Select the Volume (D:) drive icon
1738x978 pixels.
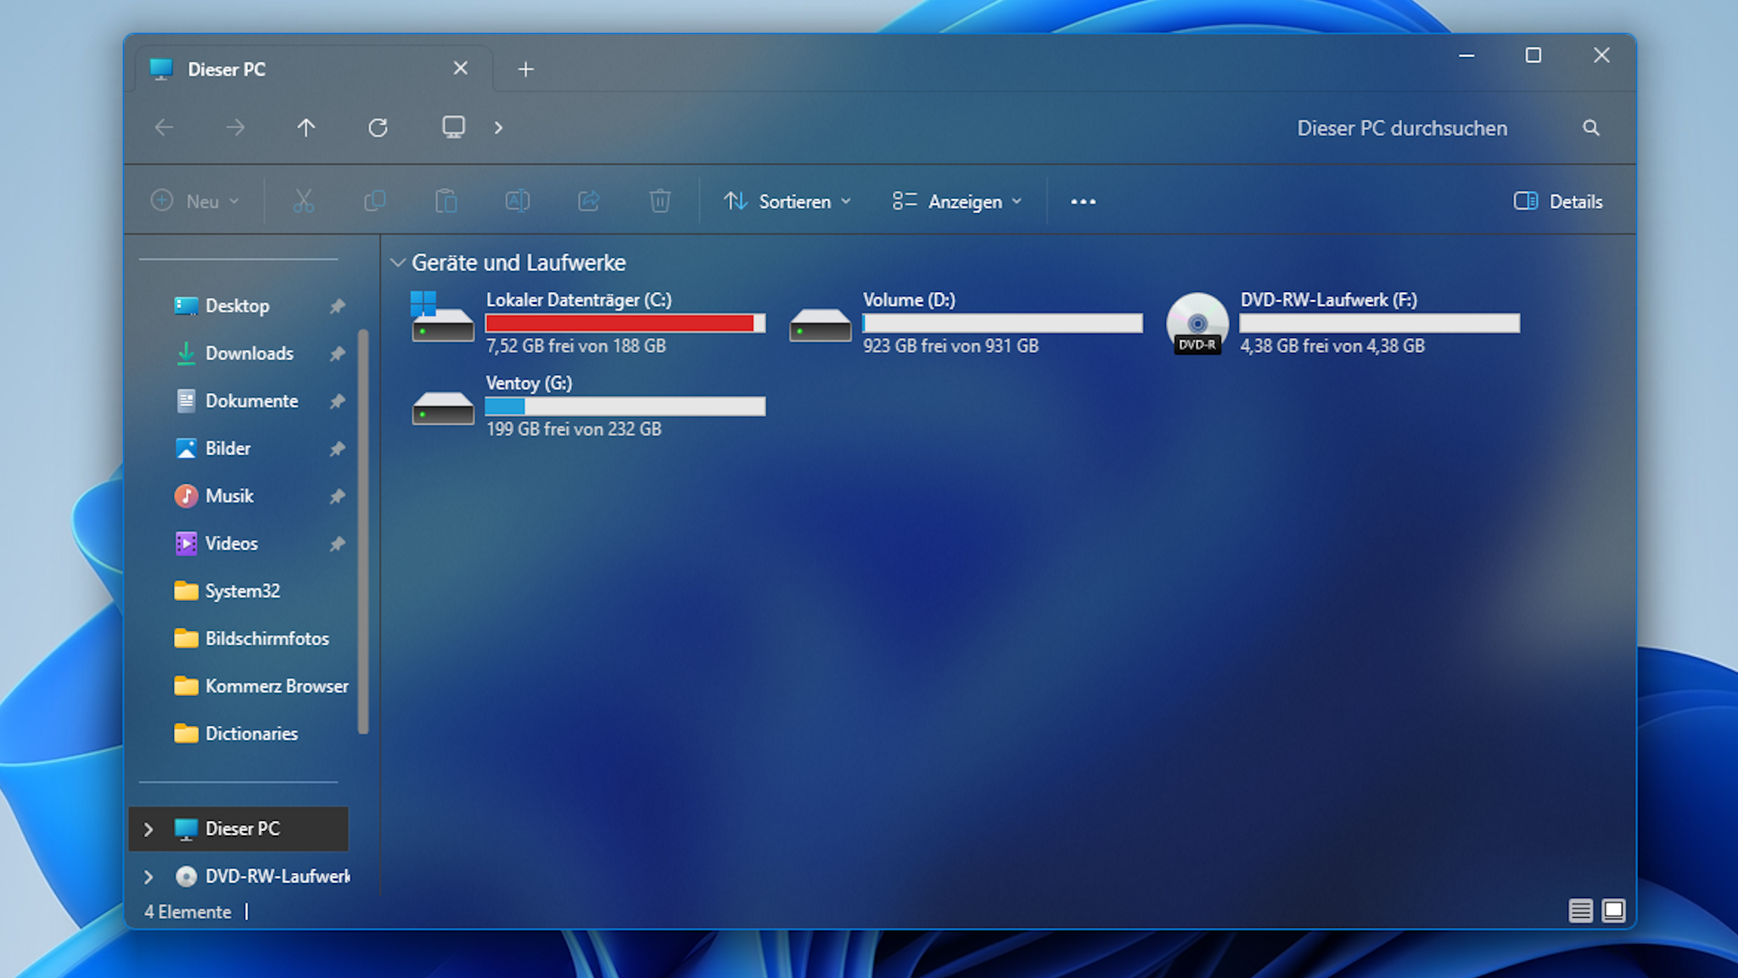[x=820, y=324]
